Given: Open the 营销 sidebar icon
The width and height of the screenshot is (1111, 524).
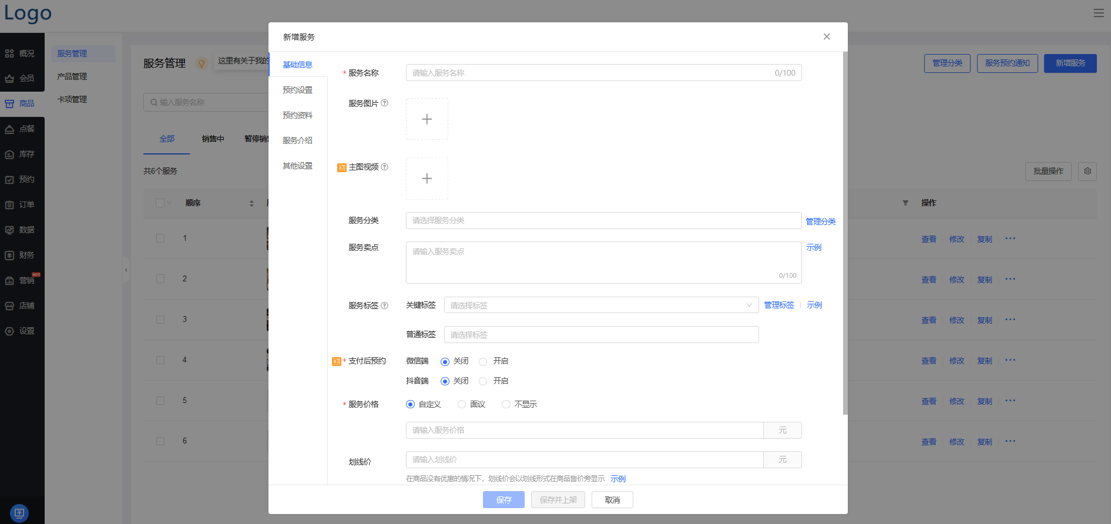Looking at the screenshot, I should point(10,281).
